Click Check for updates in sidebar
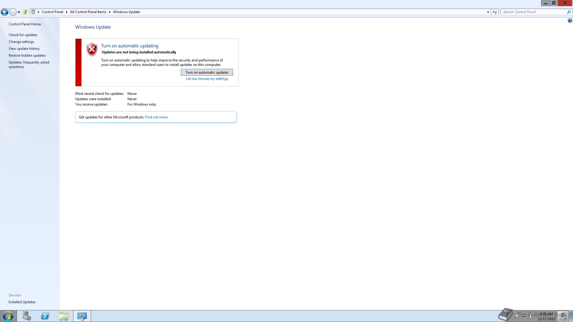573x322 pixels. point(23,35)
